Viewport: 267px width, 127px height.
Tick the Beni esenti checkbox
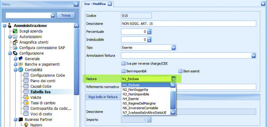tap(180, 71)
